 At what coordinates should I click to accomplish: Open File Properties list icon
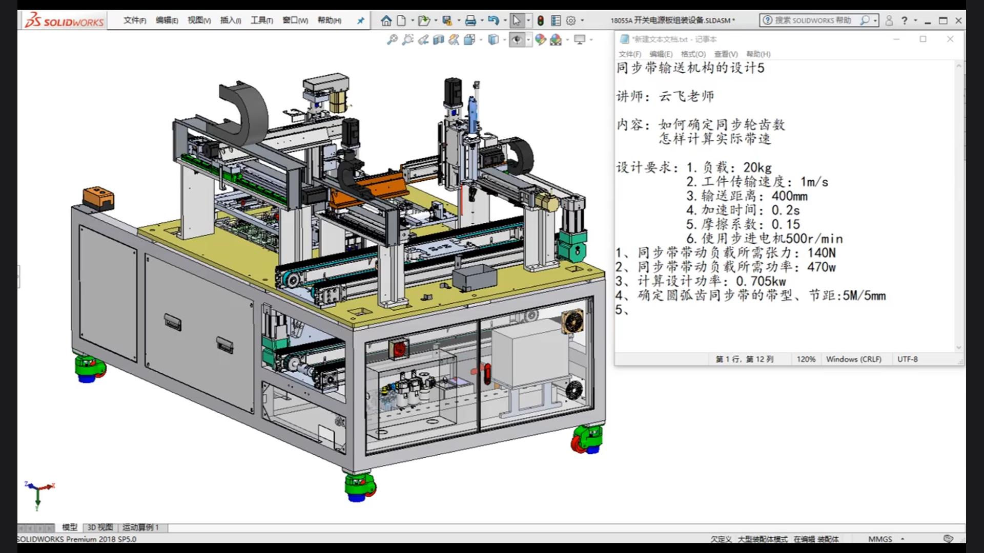(x=556, y=20)
